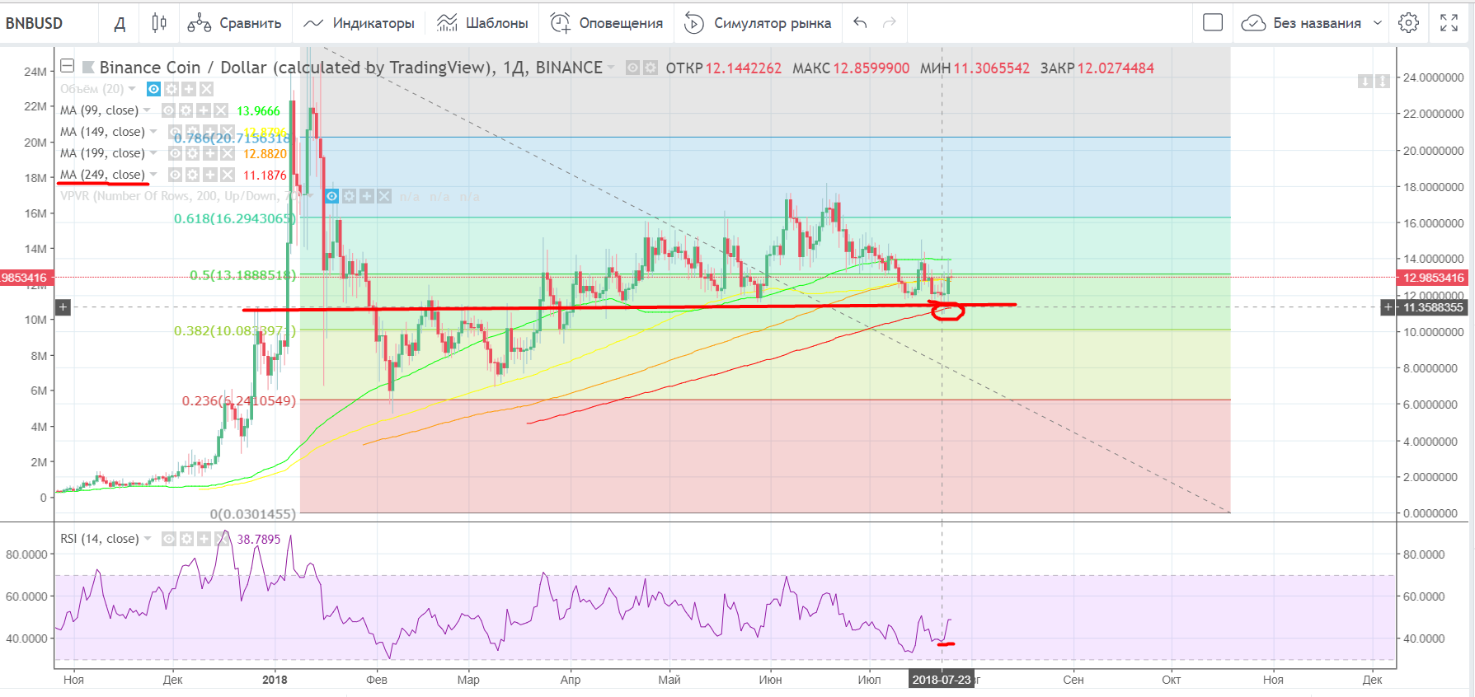Click the 11.3588355 crosshair price label
Image resolution: width=1475 pixels, height=697 pixels.
[1433, 307]
